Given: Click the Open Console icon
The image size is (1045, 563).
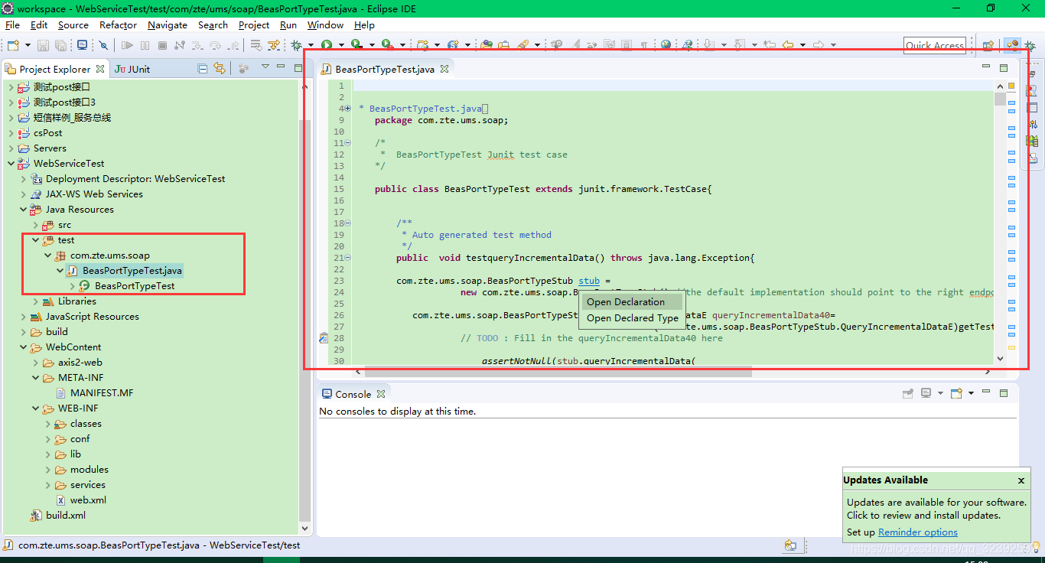Looking at the screenshot, I should [x=956, y=393].
